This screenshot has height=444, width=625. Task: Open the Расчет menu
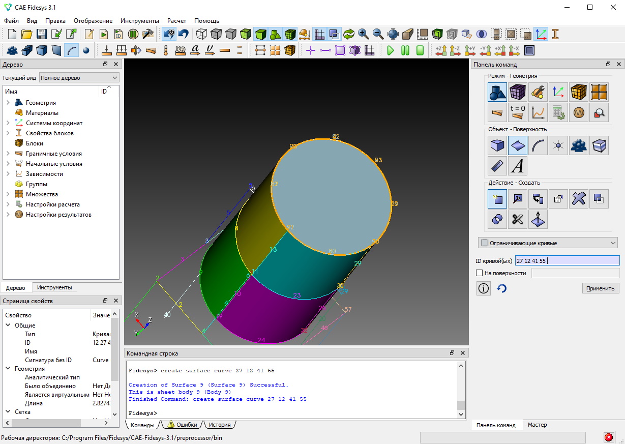pos(177,21)
